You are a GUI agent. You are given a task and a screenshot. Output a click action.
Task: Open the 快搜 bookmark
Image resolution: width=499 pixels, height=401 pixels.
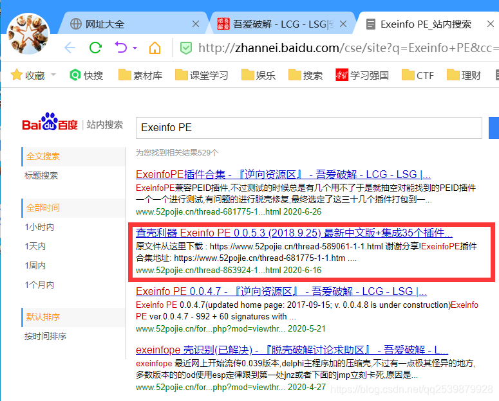coord(86,75)
